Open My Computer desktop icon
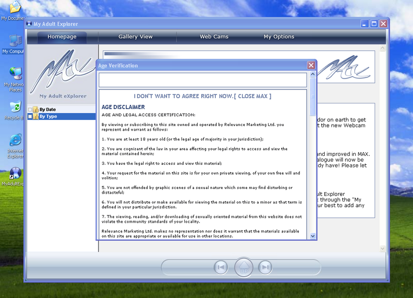 tap(15, 41)
